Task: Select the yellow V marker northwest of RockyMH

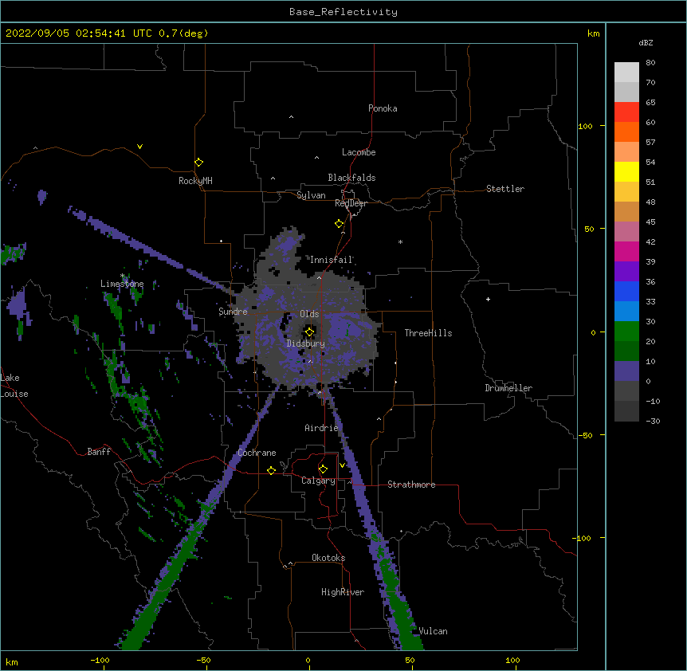Action: [x=139, y=147]
